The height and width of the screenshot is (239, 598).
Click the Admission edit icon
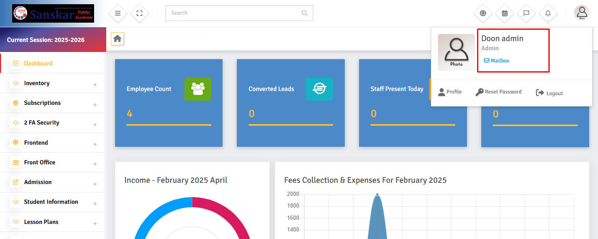tap(16, 182)
